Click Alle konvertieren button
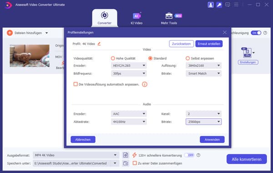This screenshot has height=173, width=273. [247, 159]
